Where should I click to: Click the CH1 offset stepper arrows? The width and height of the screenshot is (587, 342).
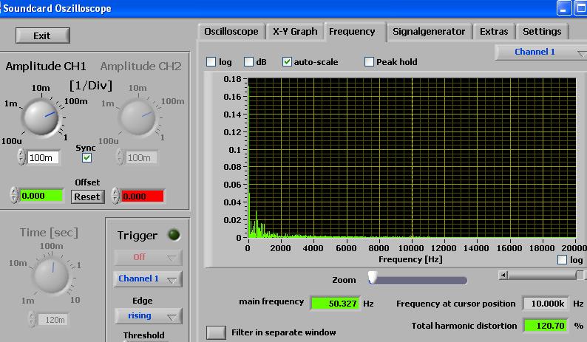pos(13,196)
